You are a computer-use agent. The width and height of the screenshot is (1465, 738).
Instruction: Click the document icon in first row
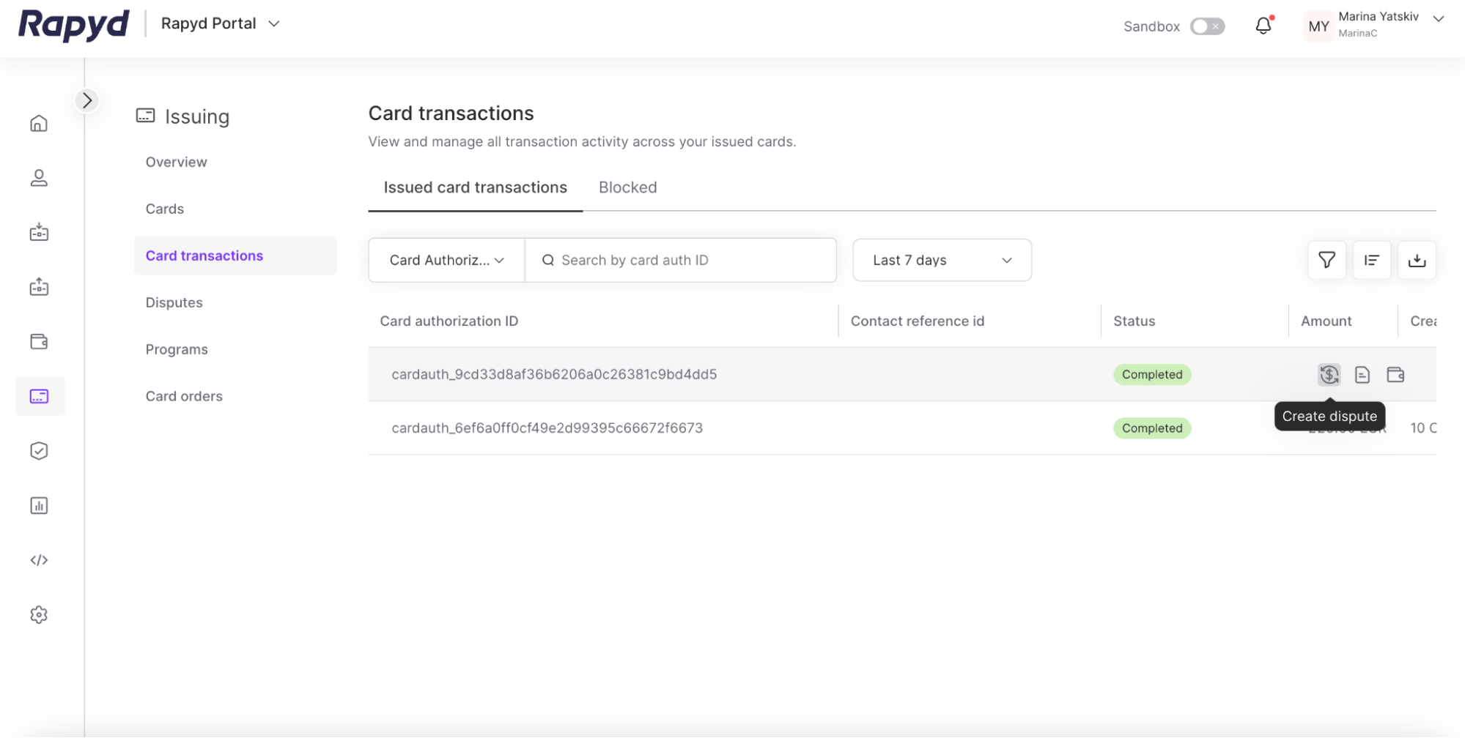tap(1362, 375)
